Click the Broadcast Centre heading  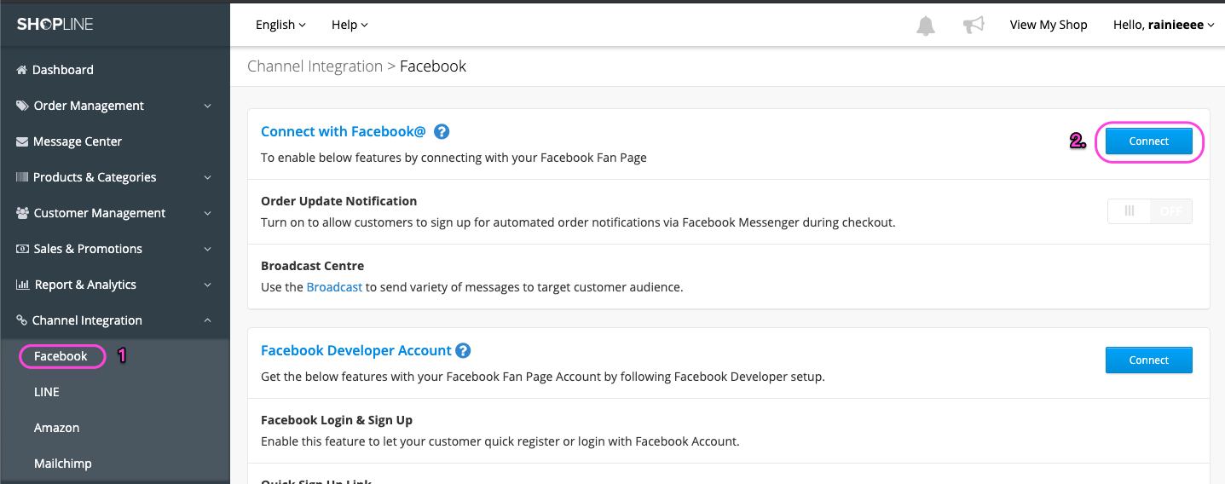pos(312,266)
